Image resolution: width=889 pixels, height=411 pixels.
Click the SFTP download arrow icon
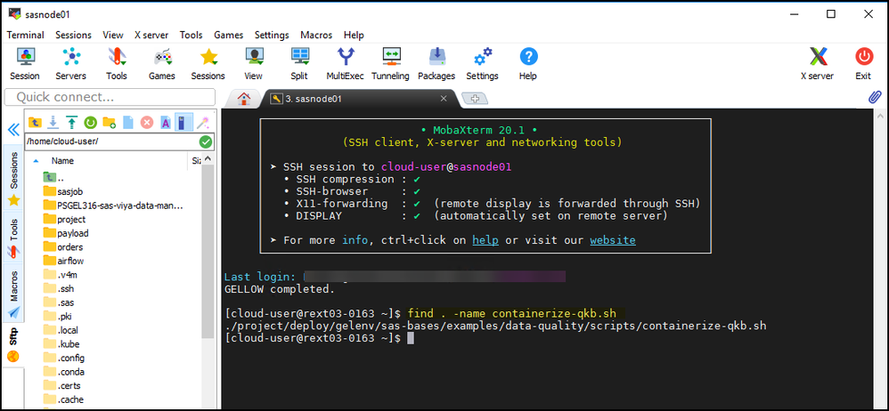tap(53, 122)
